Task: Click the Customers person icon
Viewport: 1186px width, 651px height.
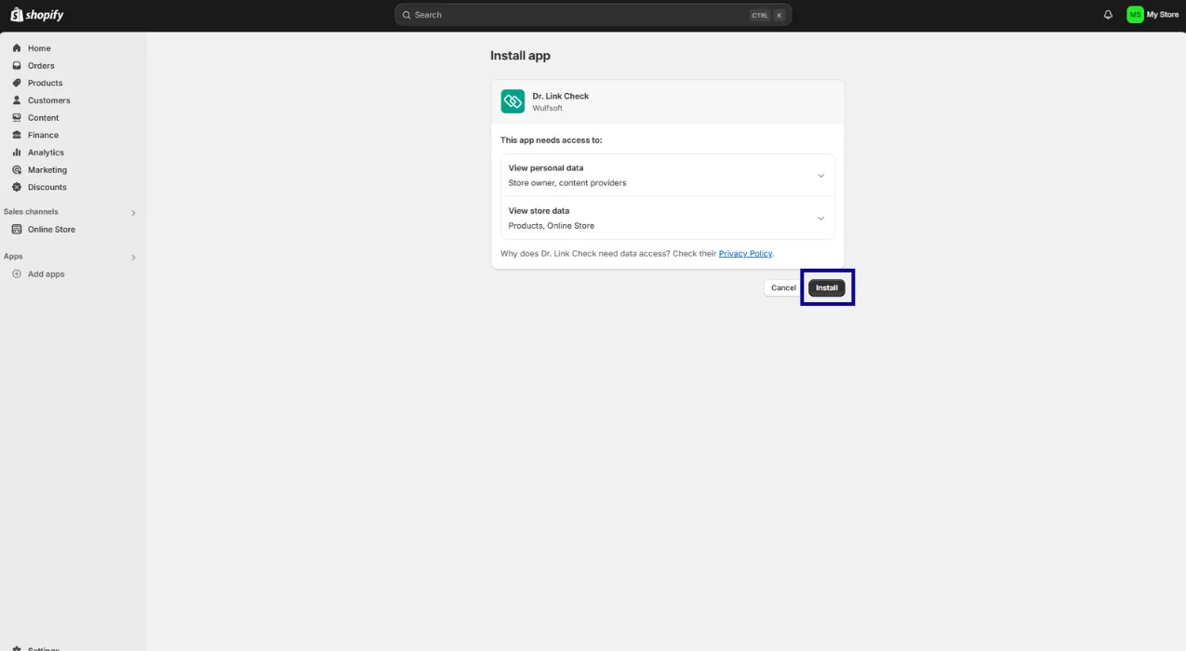Action: point(17,100)
